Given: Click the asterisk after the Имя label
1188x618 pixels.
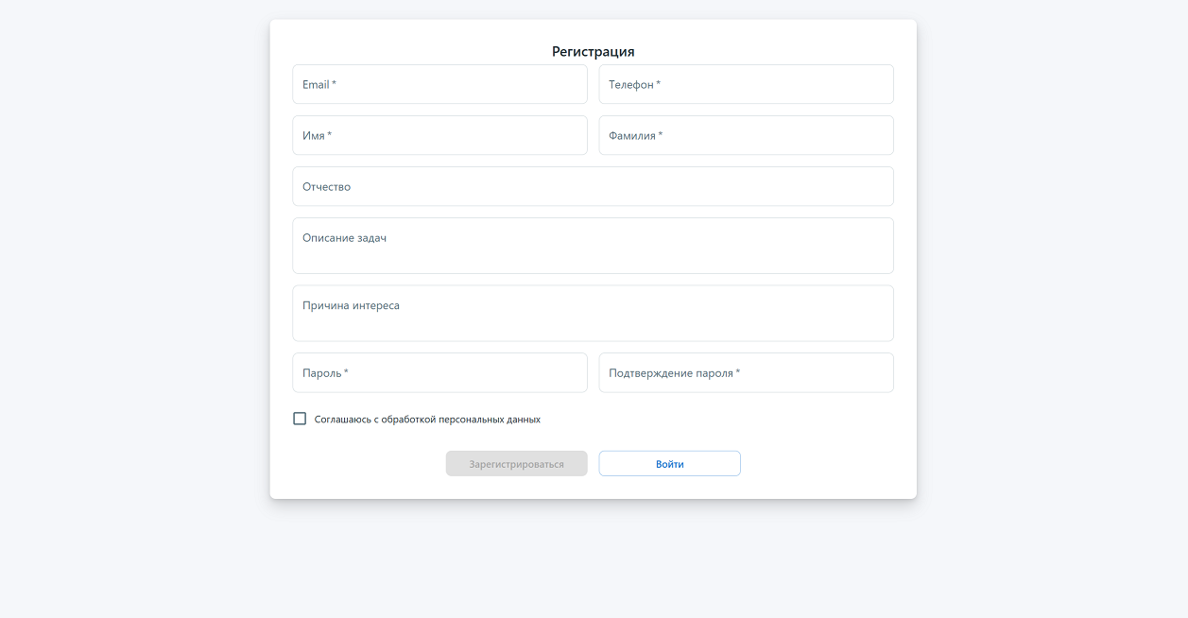Looking at the screenshot, I should 330,135.
